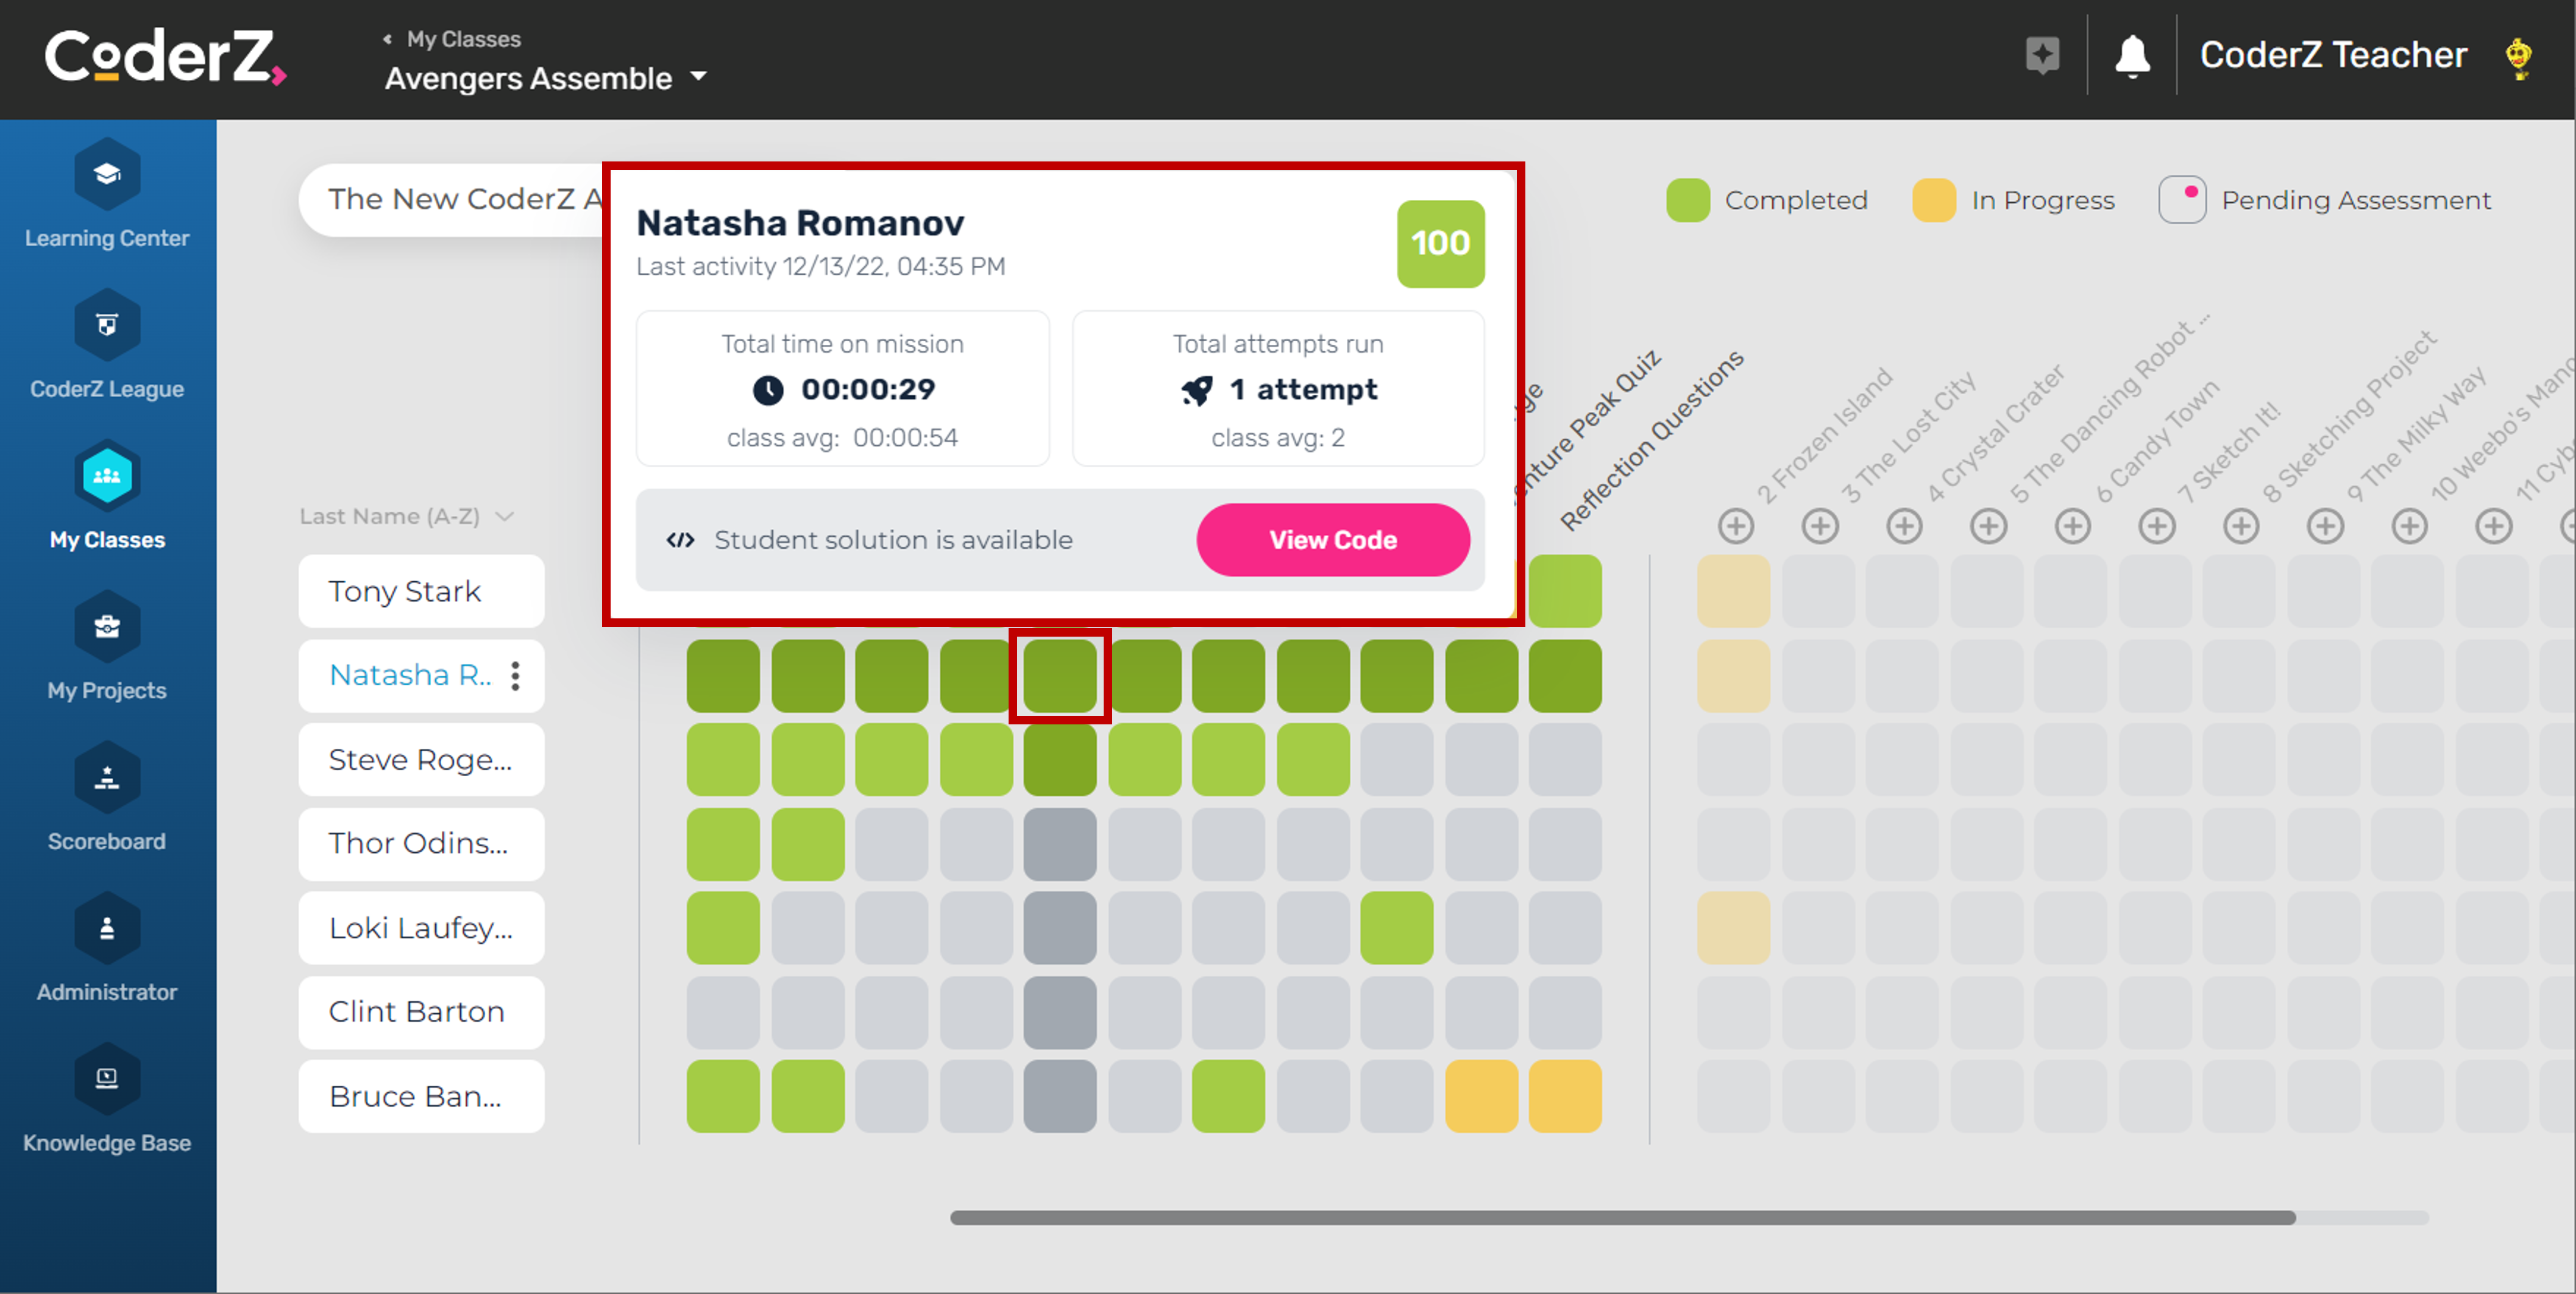This screenshot has height=1294, width=2576.
Task: Select student Thor Odins...
Action: (x=421, y=843)
